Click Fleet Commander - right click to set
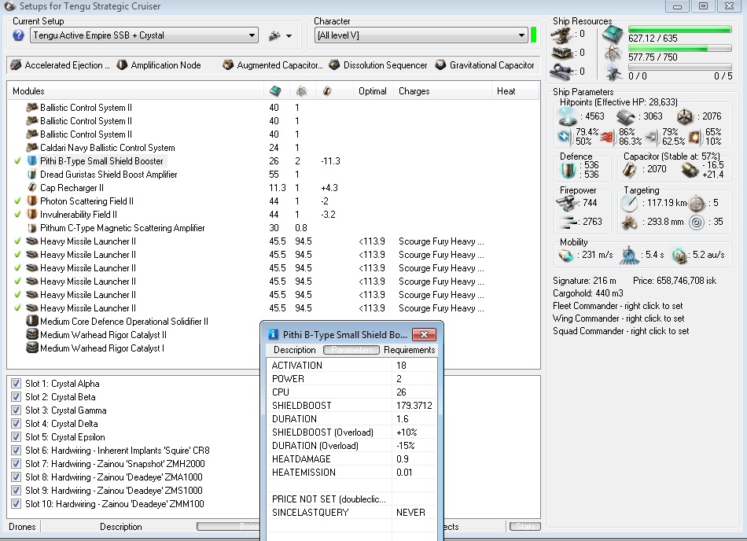This screenshot has width=747, height=541. point(617,306)
